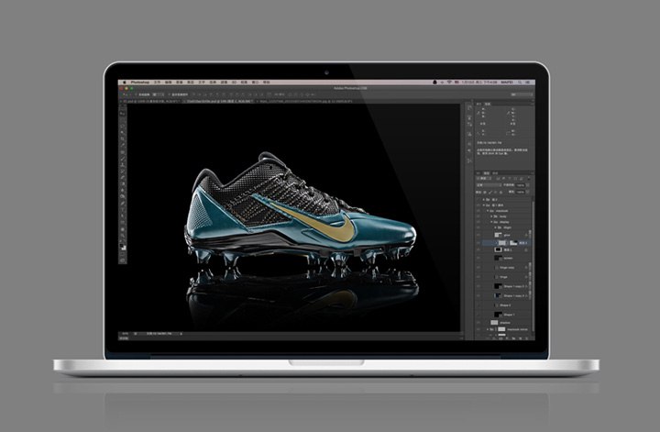Image resolution: width=660 pixels, height=432 pixels.
Task: Toggle Quick Mask mode icon
Action: [124, 254]
